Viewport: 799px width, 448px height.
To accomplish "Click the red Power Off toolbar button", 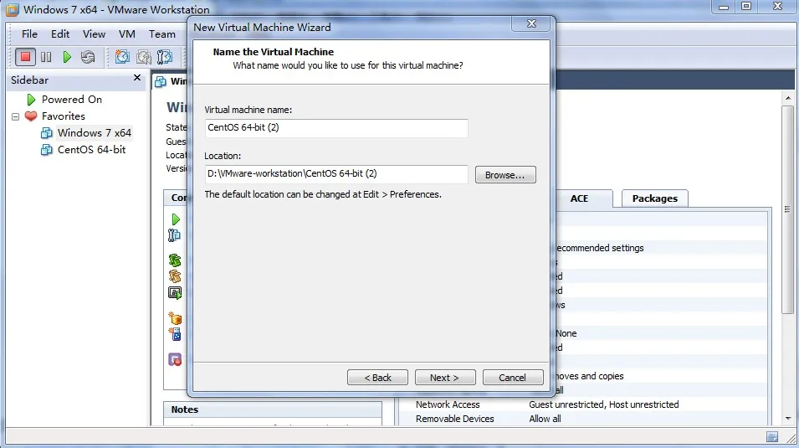I will (25, 57).
